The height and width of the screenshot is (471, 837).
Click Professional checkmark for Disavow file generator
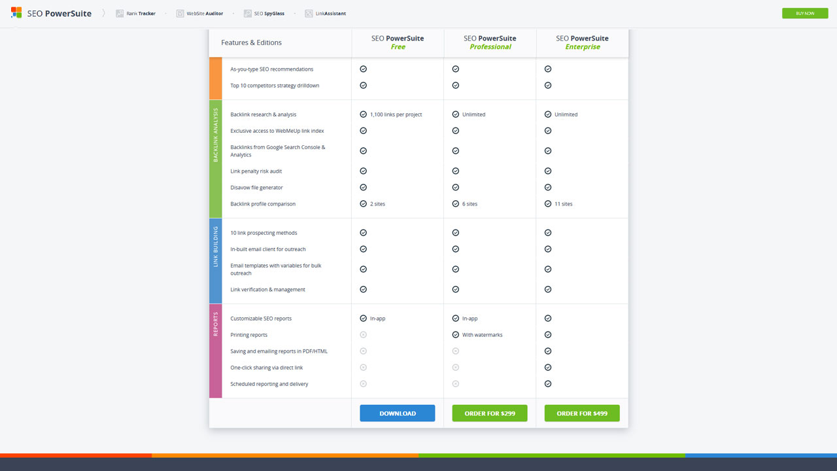(456, 187)
